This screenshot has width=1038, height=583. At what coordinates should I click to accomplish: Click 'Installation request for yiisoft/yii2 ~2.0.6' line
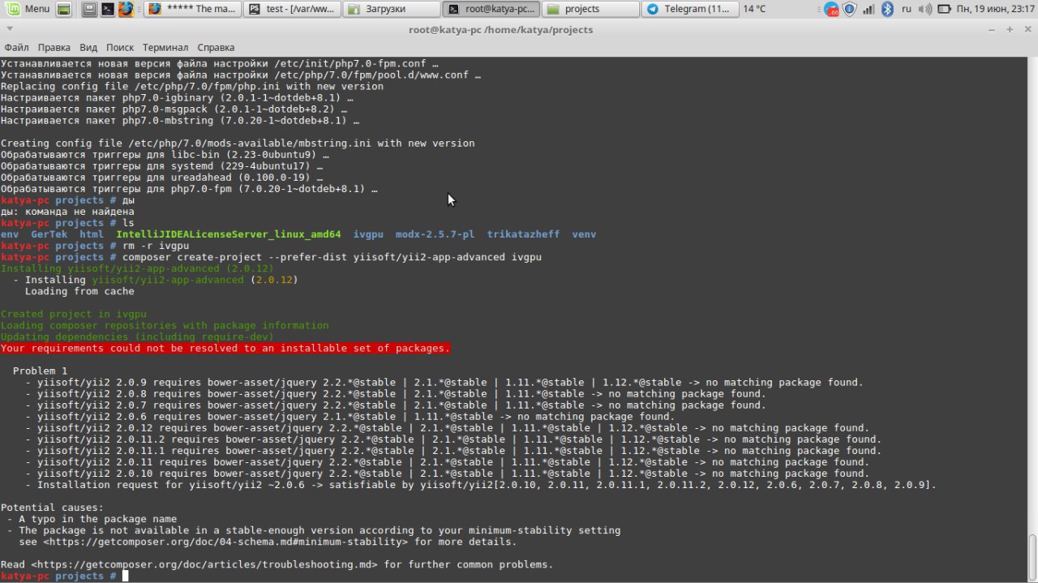coord(482,485)
